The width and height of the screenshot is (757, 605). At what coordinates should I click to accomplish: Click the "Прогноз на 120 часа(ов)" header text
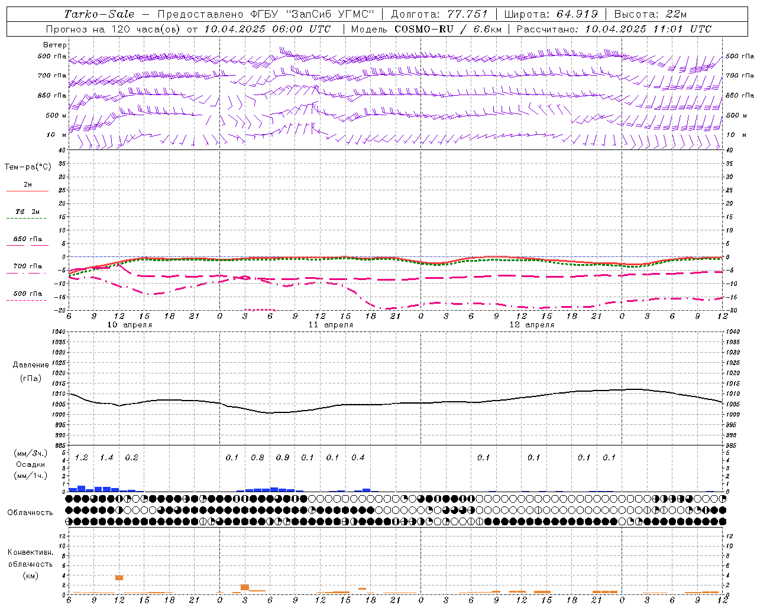point(114,29)
